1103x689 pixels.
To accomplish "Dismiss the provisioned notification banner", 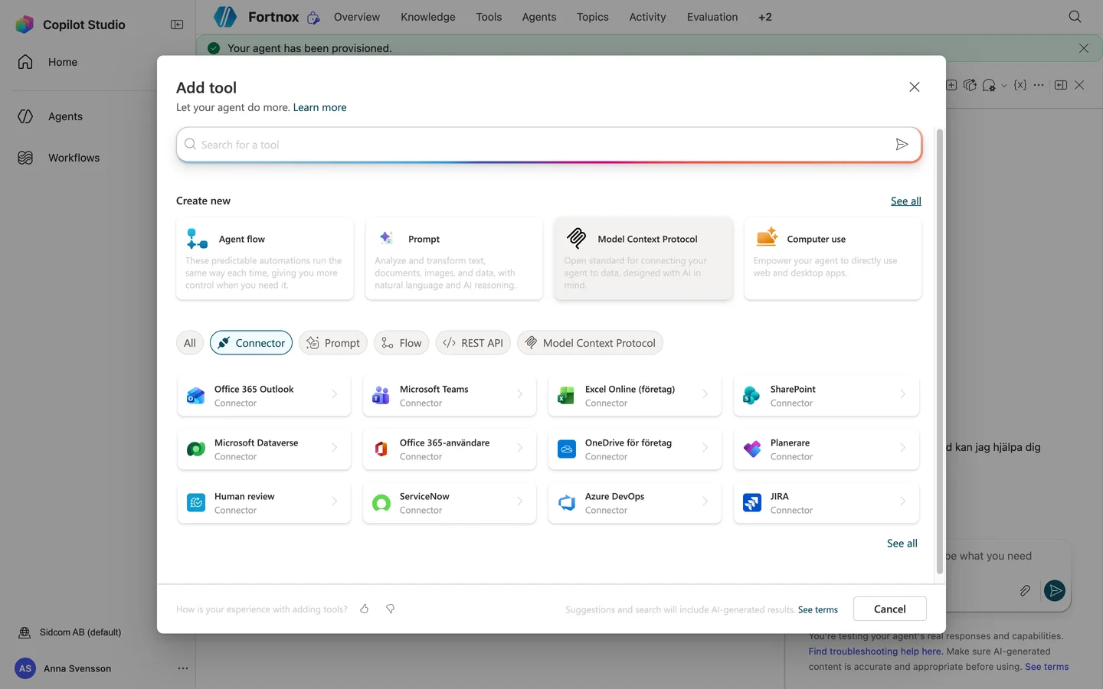I will [x=1083, y=48].
